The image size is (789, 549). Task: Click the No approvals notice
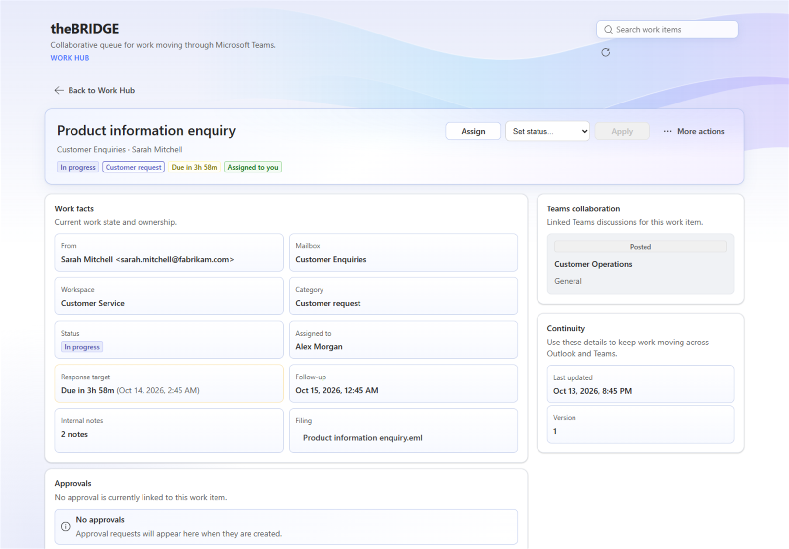coord(286,526)
